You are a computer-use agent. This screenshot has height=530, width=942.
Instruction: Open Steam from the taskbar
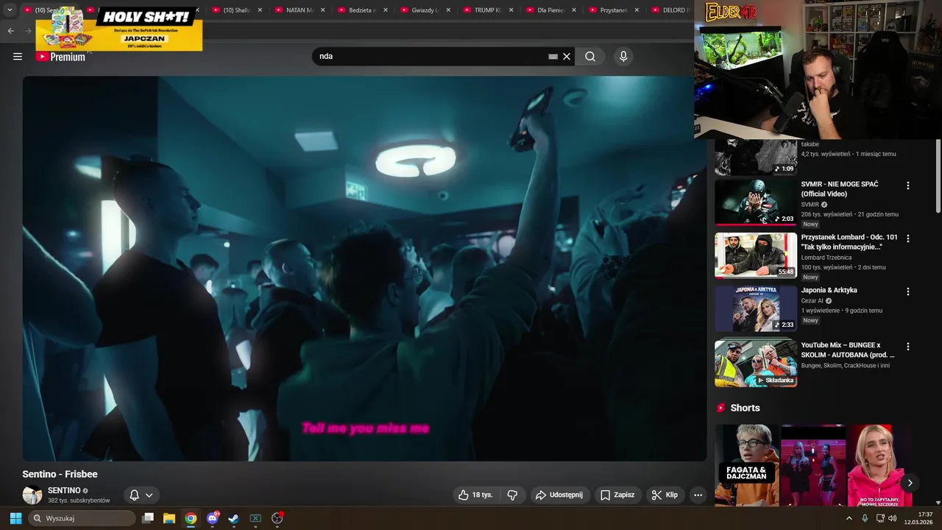click(233, 518)
